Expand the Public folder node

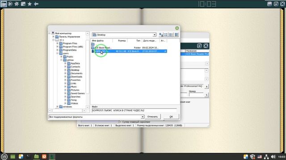click(62, 56)
